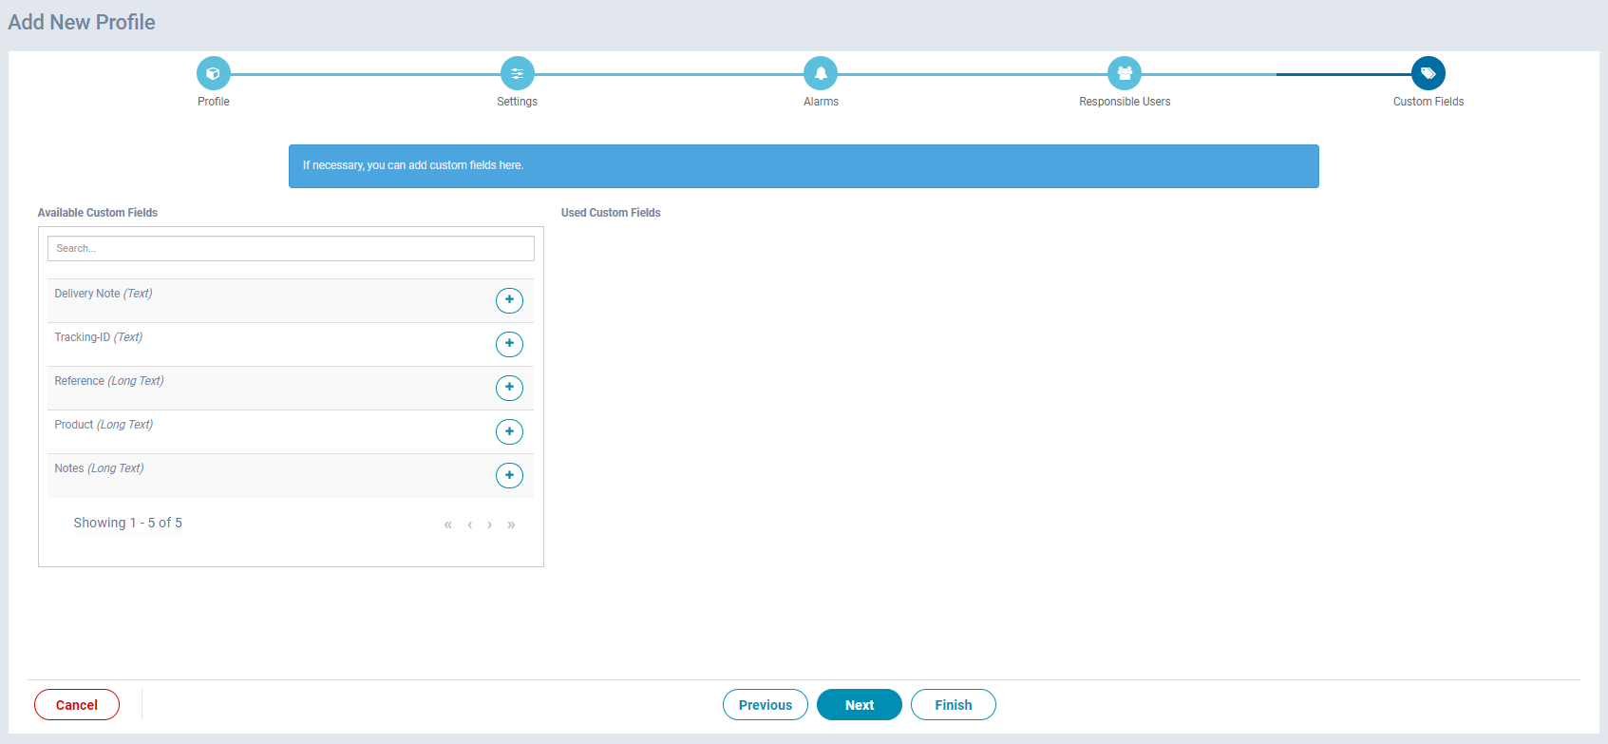Click the Search custom fields box
This screenshot has height=744, width=1608.
coord(291,248)
